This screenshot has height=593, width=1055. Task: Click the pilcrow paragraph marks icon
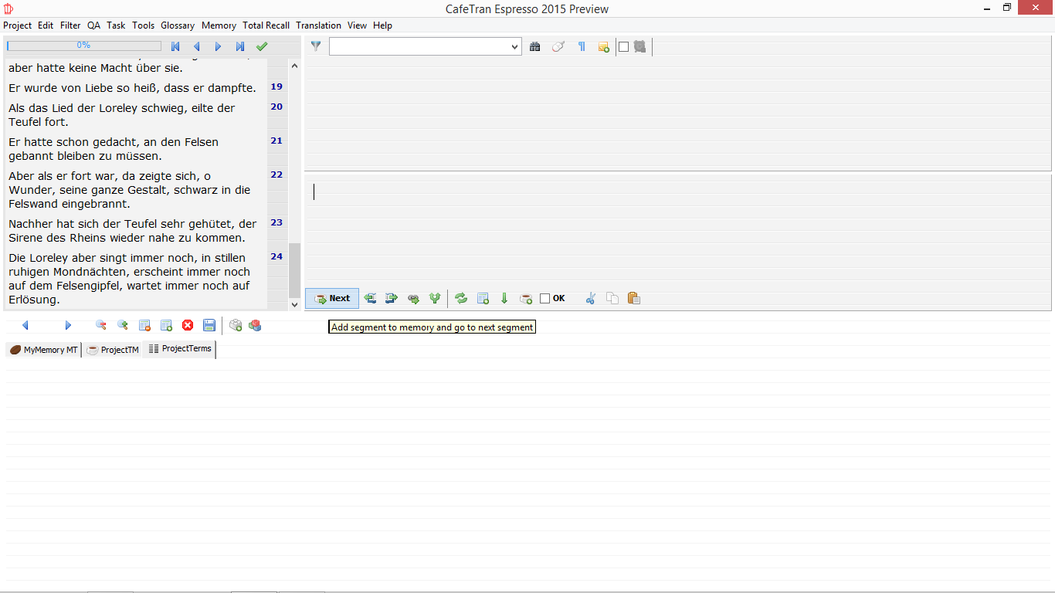pyautogui.click(x=582, y=47)
